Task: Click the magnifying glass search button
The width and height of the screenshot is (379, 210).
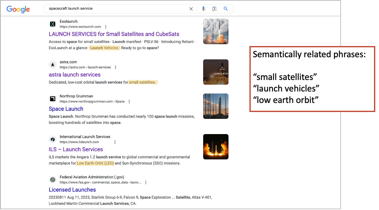Action: [x=226, y=9]
